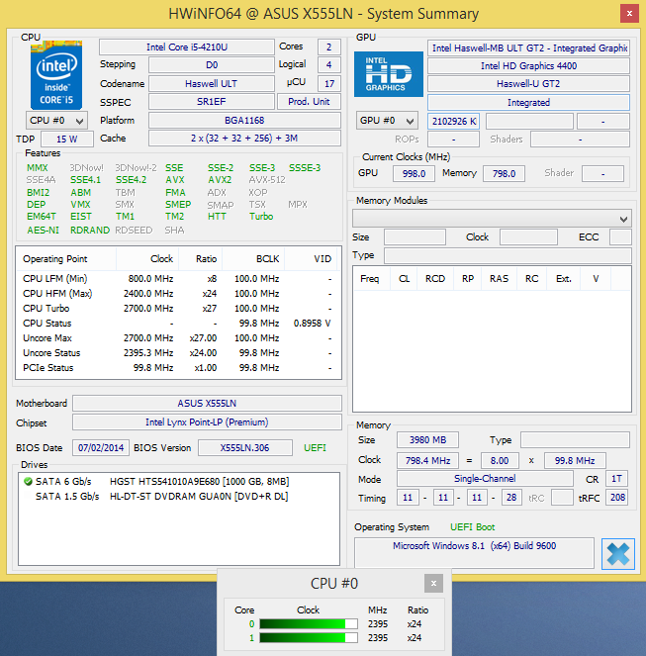Image resolution: width=646 pixels, height=656 pixels.
Task: Click the RCD column header
Action: click(x=435, y=279)
